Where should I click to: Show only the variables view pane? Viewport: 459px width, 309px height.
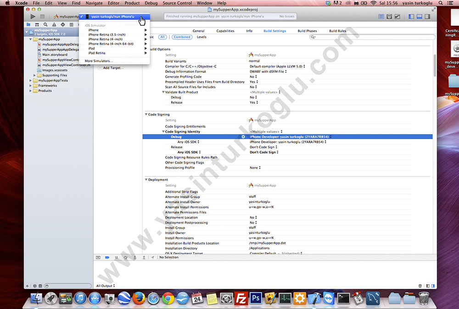coord(428,286)
